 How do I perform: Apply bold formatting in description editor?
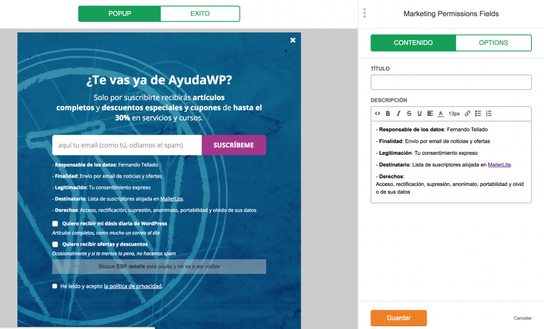pyautogui.click(x=388, y=113)
